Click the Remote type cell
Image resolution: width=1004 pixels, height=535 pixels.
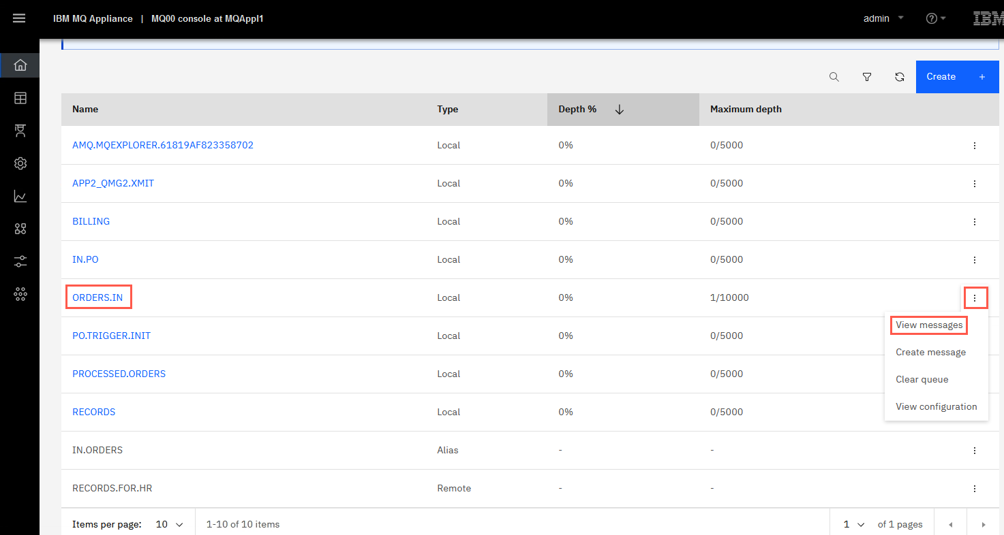[x=454, y=489]
